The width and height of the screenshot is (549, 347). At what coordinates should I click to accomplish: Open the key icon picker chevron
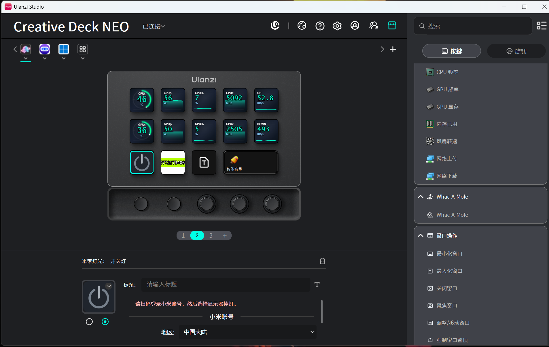pos(109,286)
